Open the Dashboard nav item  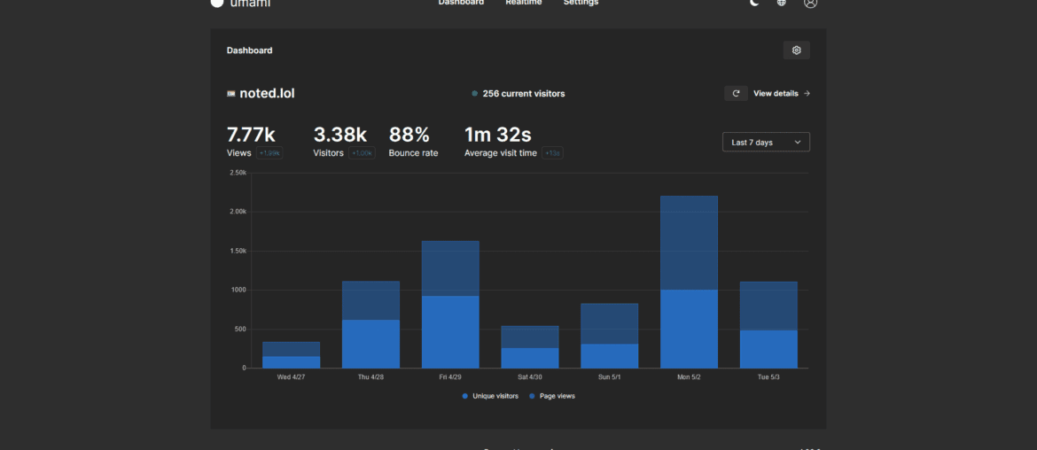(x=461, y=3)
